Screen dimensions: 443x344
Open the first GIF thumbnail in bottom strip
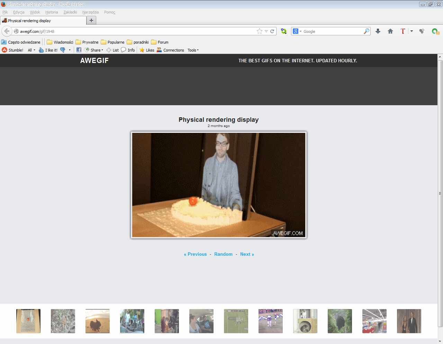click(x=28, y=321)
